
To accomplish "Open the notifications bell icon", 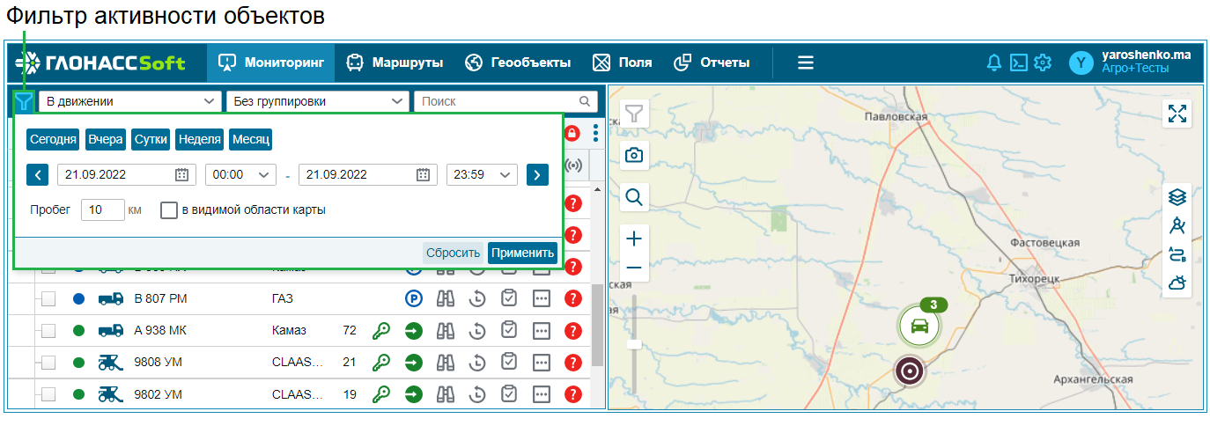I will pos(994,62).
